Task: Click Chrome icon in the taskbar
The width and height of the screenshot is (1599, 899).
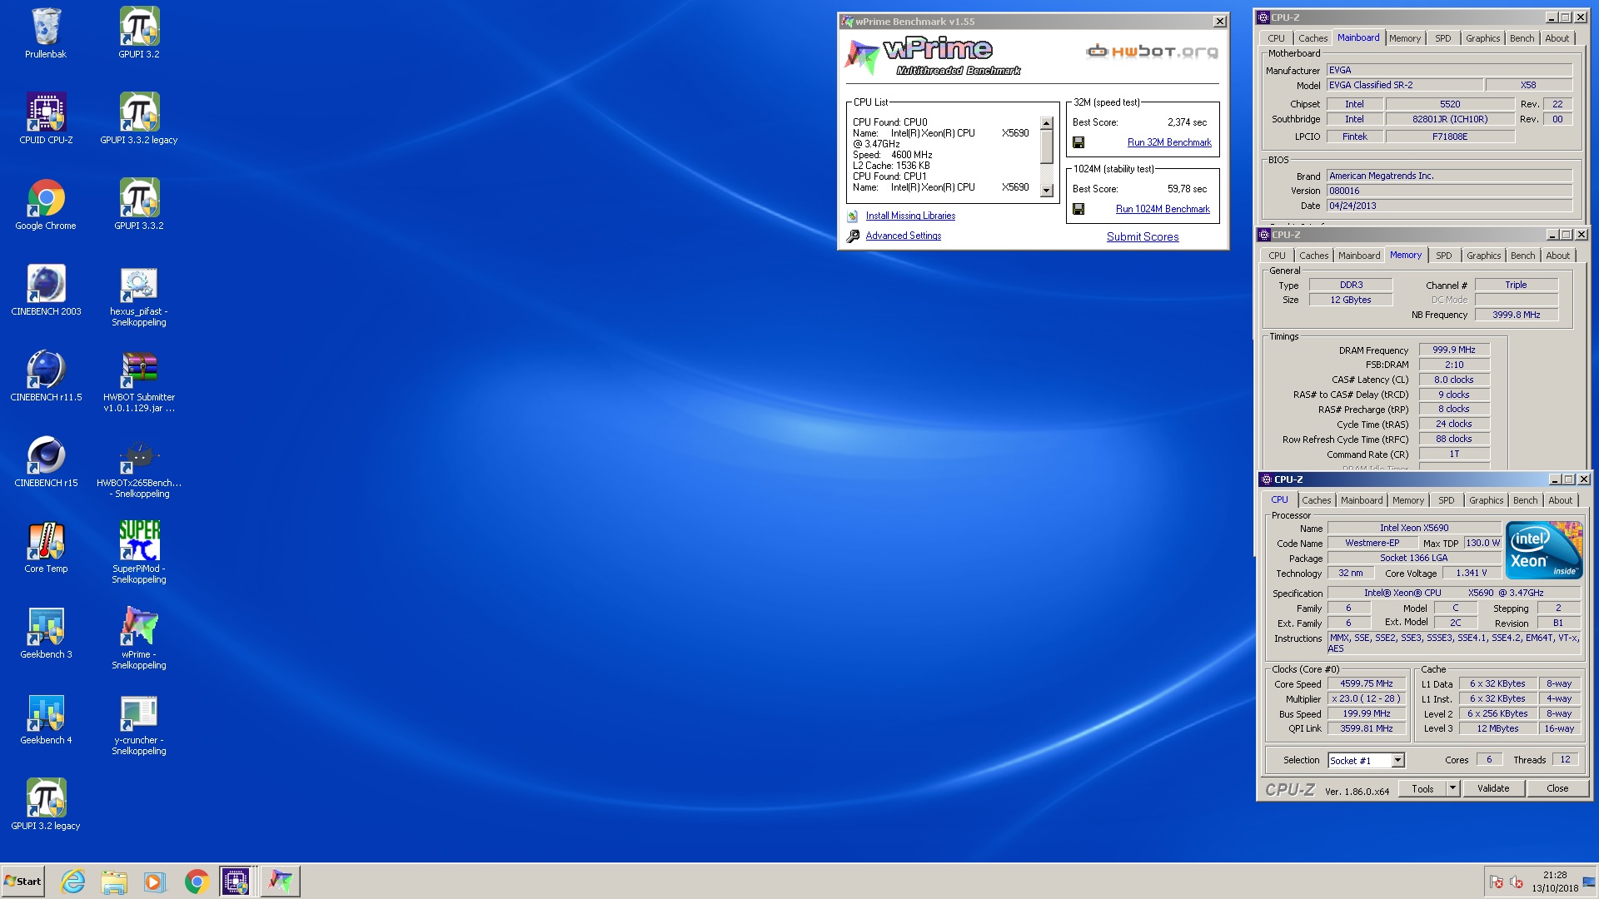Action: 197,882
